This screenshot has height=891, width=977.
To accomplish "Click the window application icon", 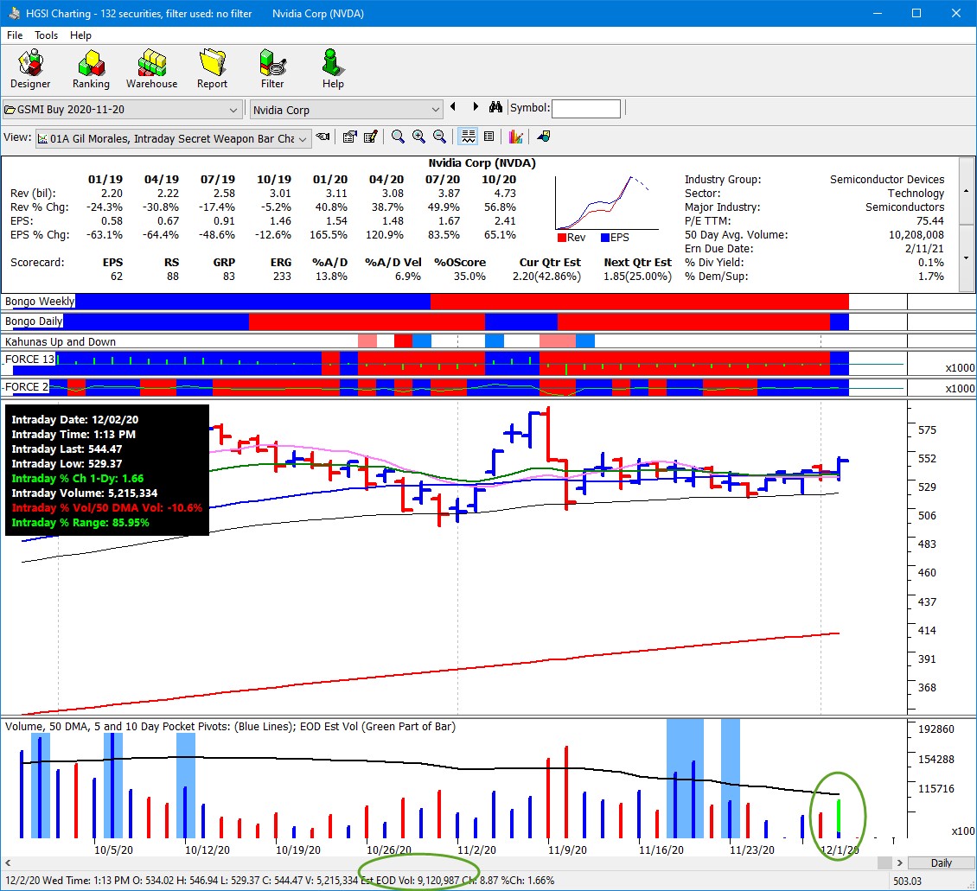I will (x=13, y=13).
